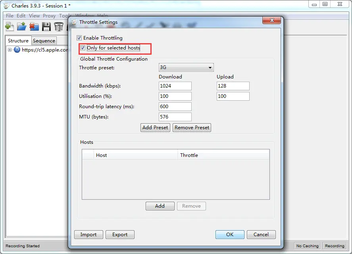
Task: Toggle the Enable Throttling checkbox
Action: pyautogui.click(x=79, y=38)
